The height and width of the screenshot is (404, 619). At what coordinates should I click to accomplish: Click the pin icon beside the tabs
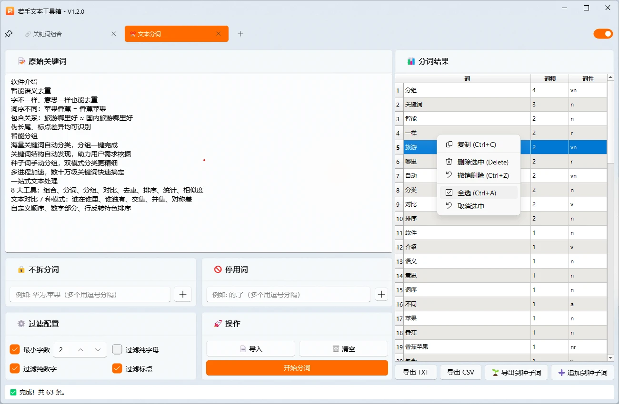tap(8, 33)
